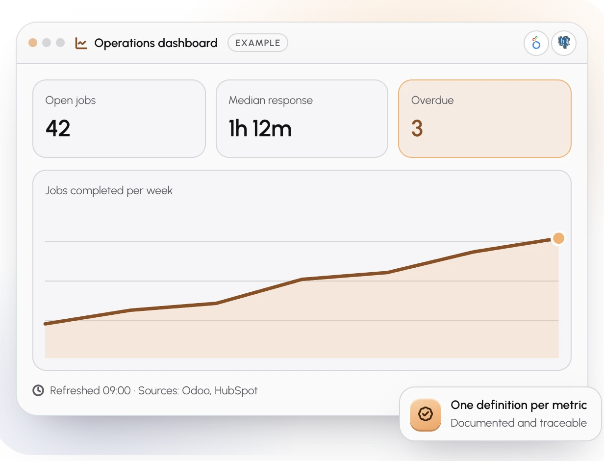Open the Looker Studio icon button
The width and height of the screenshot is (604, 461).
pyautogui.click(x=536, y=44)
